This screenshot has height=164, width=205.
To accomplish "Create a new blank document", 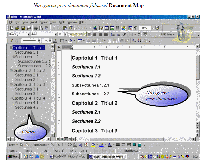I will (x=12, y=28).
